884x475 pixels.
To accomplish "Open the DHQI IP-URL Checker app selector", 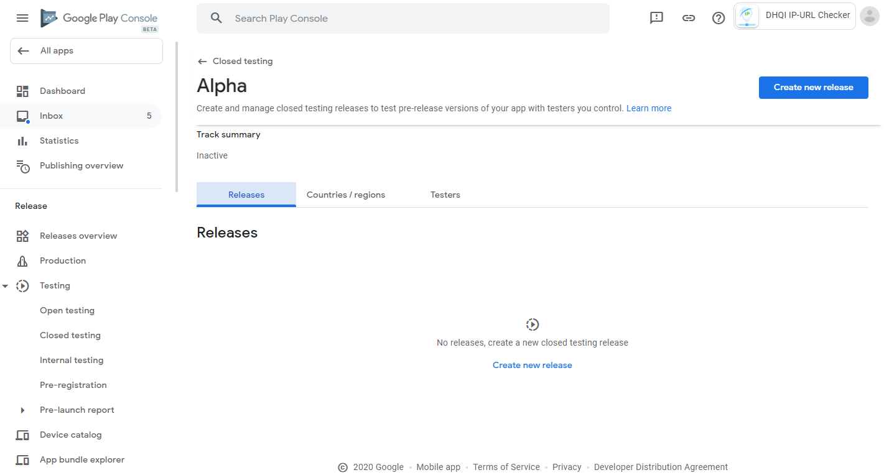I will (794, 16).
